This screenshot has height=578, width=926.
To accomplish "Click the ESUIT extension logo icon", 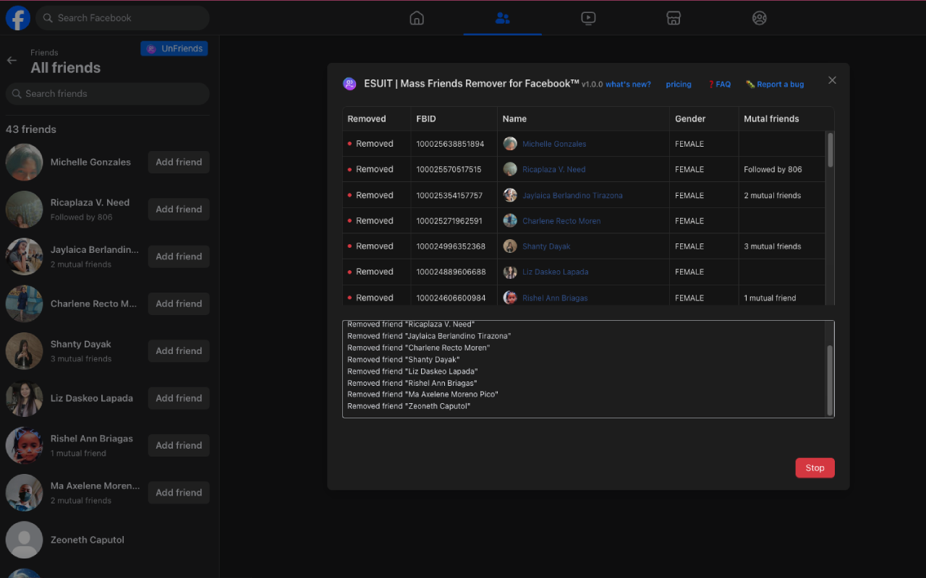I will tap(349, 84).
